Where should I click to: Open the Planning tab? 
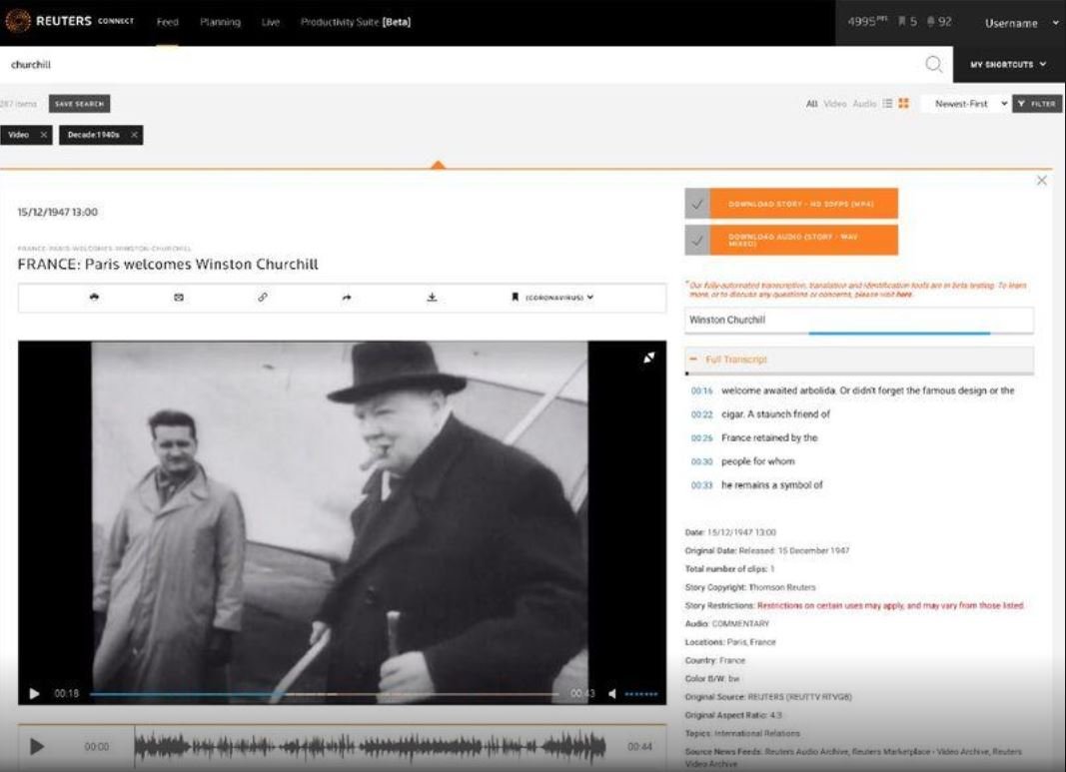[x=220, y=23]
